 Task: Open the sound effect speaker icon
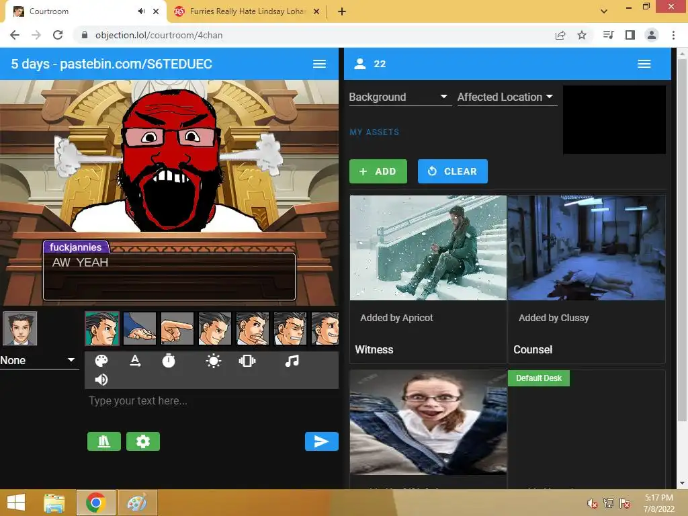(101, 380)
